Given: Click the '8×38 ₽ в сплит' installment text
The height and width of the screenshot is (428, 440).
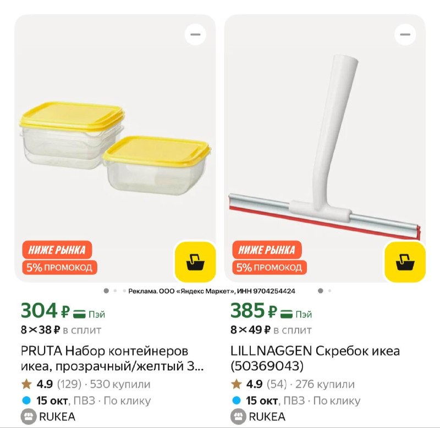Looking at the screenshot, I should 61,330.
